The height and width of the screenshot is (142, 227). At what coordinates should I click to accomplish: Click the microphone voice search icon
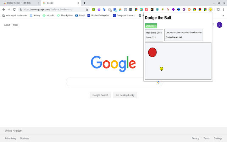(158, 82)
